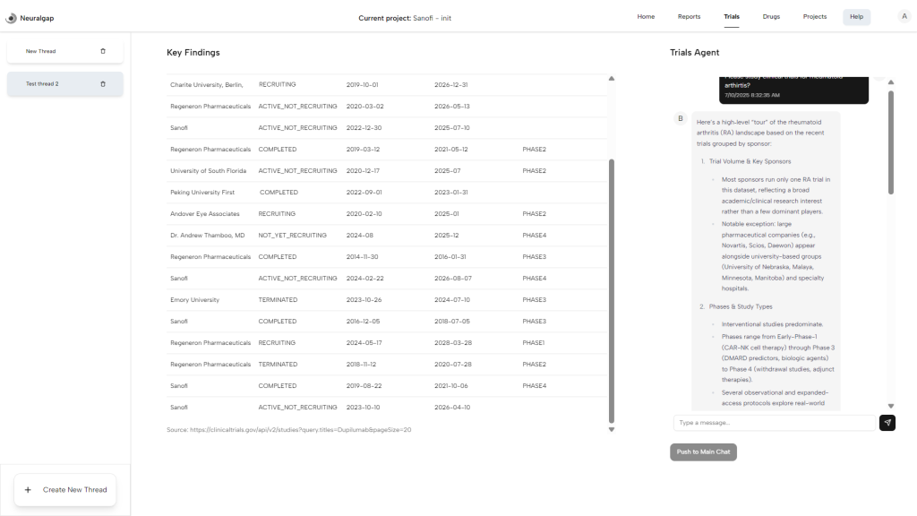
Task: Click Peking University First sponsor cell
Action: point(202,193)
